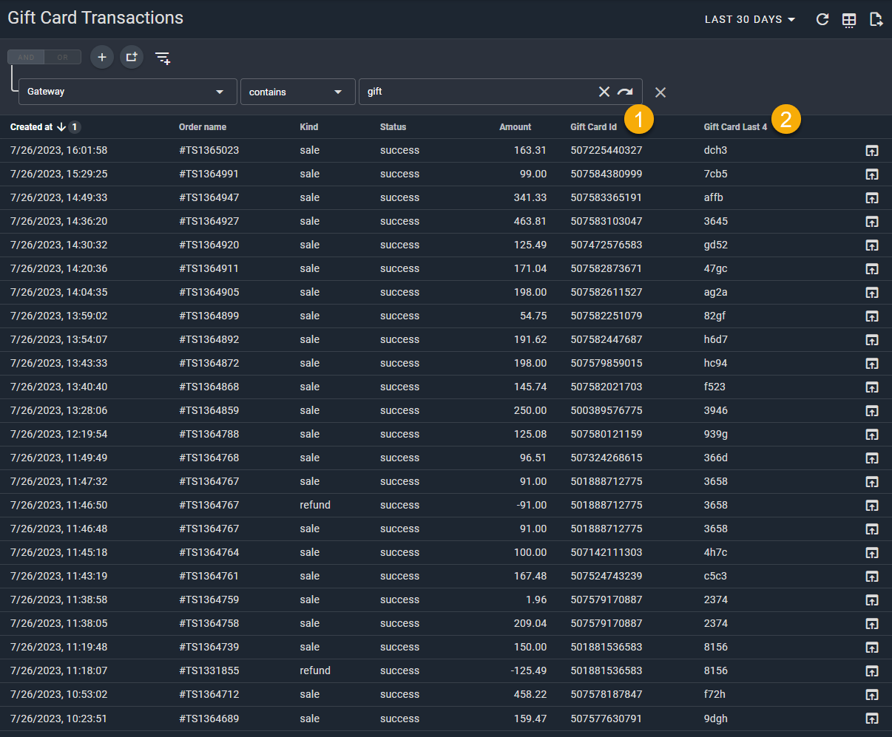This screenshot has height=737, width=892.
Task: Expand the contains operator dropdown
Action: pos(297,92)
